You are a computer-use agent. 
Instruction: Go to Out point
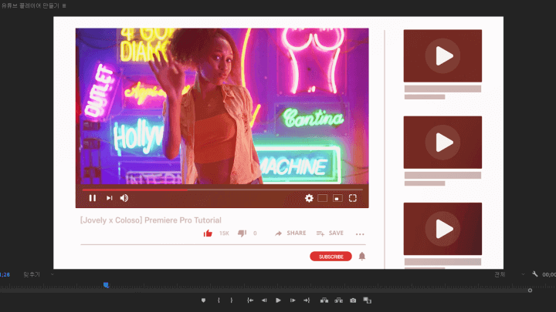307,300
